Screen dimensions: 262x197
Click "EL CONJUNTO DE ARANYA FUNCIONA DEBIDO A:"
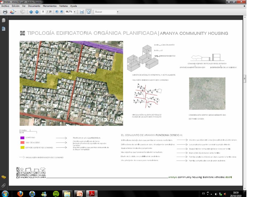[152, 135]
